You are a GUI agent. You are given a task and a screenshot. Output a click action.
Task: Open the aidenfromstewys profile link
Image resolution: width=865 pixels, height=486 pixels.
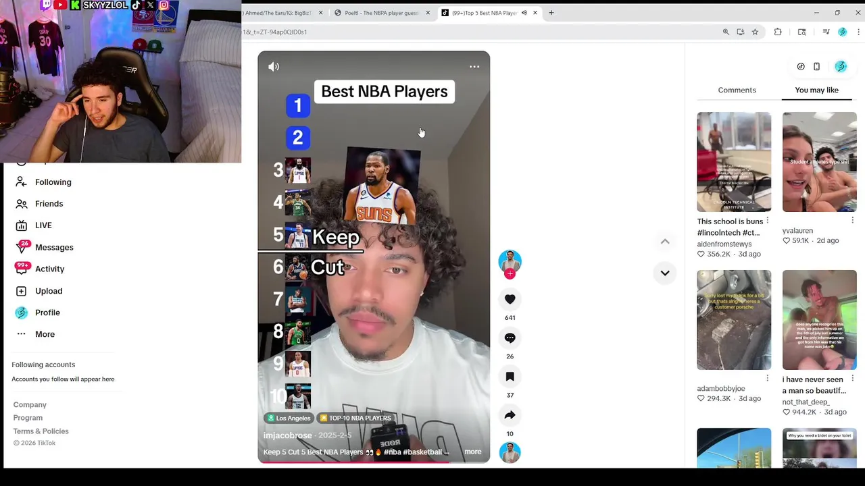point(724,244)
